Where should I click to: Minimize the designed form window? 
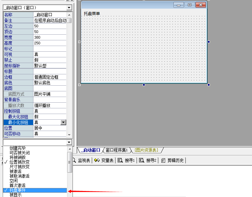178,5
